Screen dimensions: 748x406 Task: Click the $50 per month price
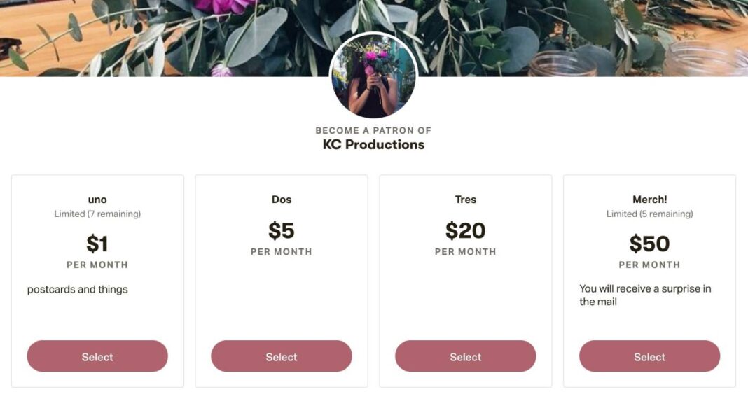click(x=649, y=244)
